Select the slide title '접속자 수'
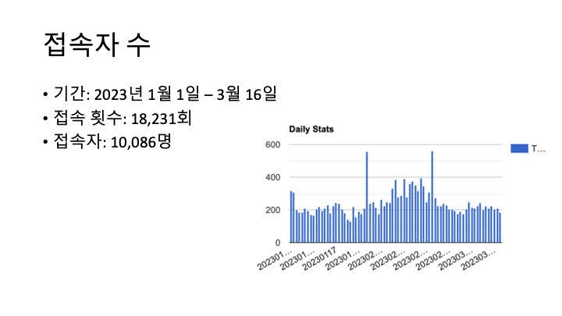This screenshot has height=316, width=562. tap(96, 44)
